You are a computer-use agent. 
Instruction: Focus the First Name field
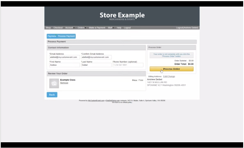[64, 65]
